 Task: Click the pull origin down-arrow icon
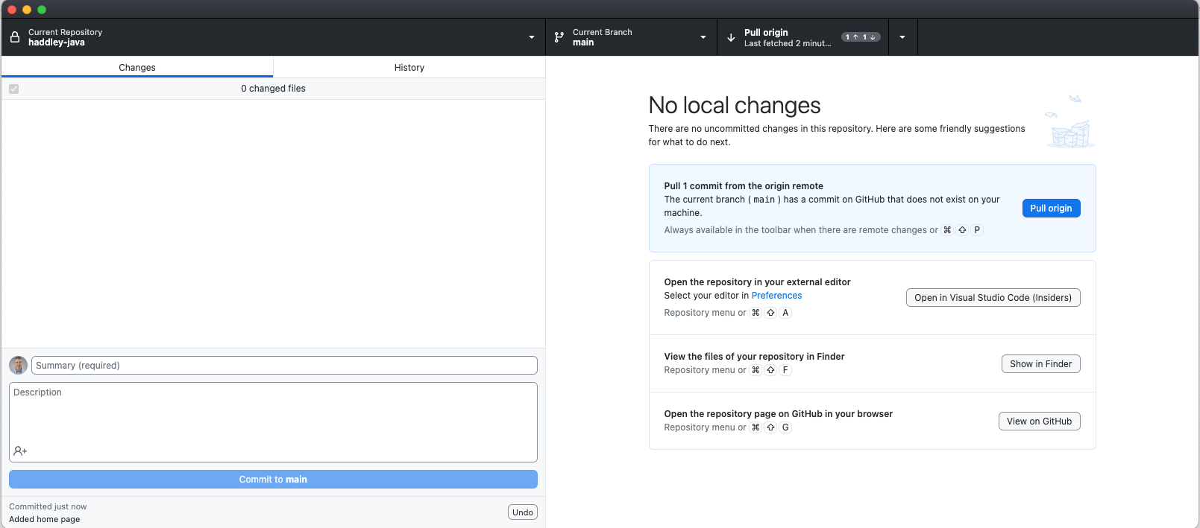click(731, 37)
